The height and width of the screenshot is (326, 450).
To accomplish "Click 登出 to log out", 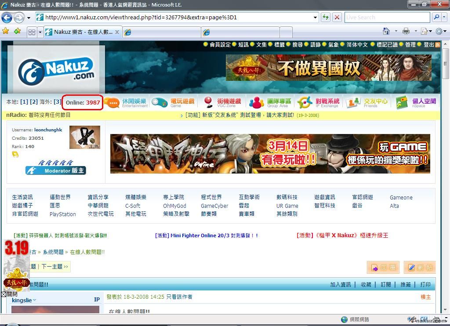I will pyautogui.click(x=429, y=44).
